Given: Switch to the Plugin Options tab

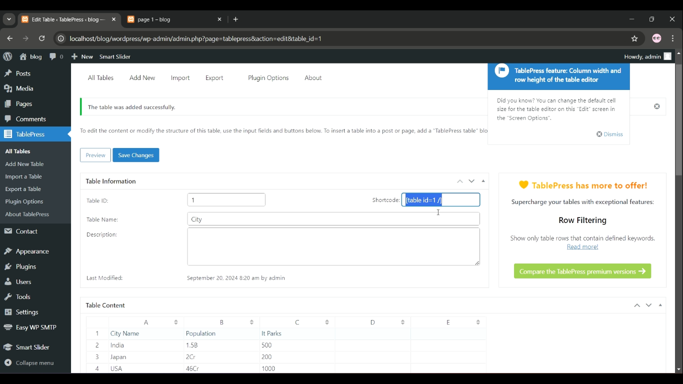Looking at the screenshot, I should coord(268,78).
